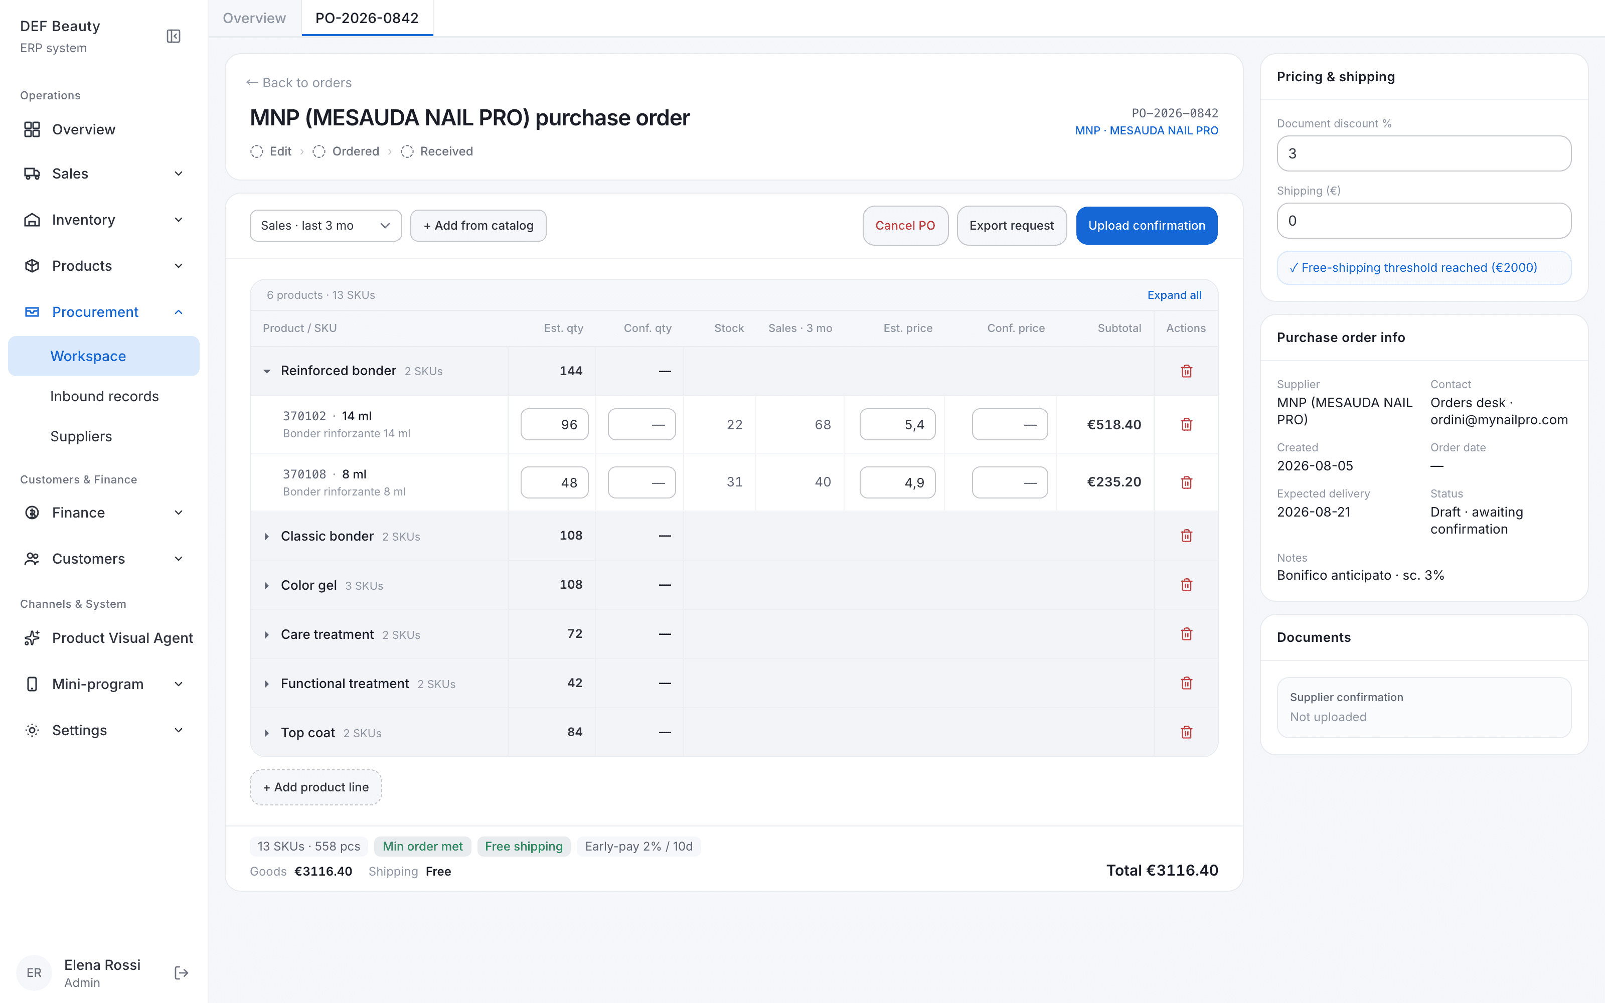Viewport: 1605px width, 1003px height.
Task: Delete the Color gel product line
Action: [x=1187, y=584]
